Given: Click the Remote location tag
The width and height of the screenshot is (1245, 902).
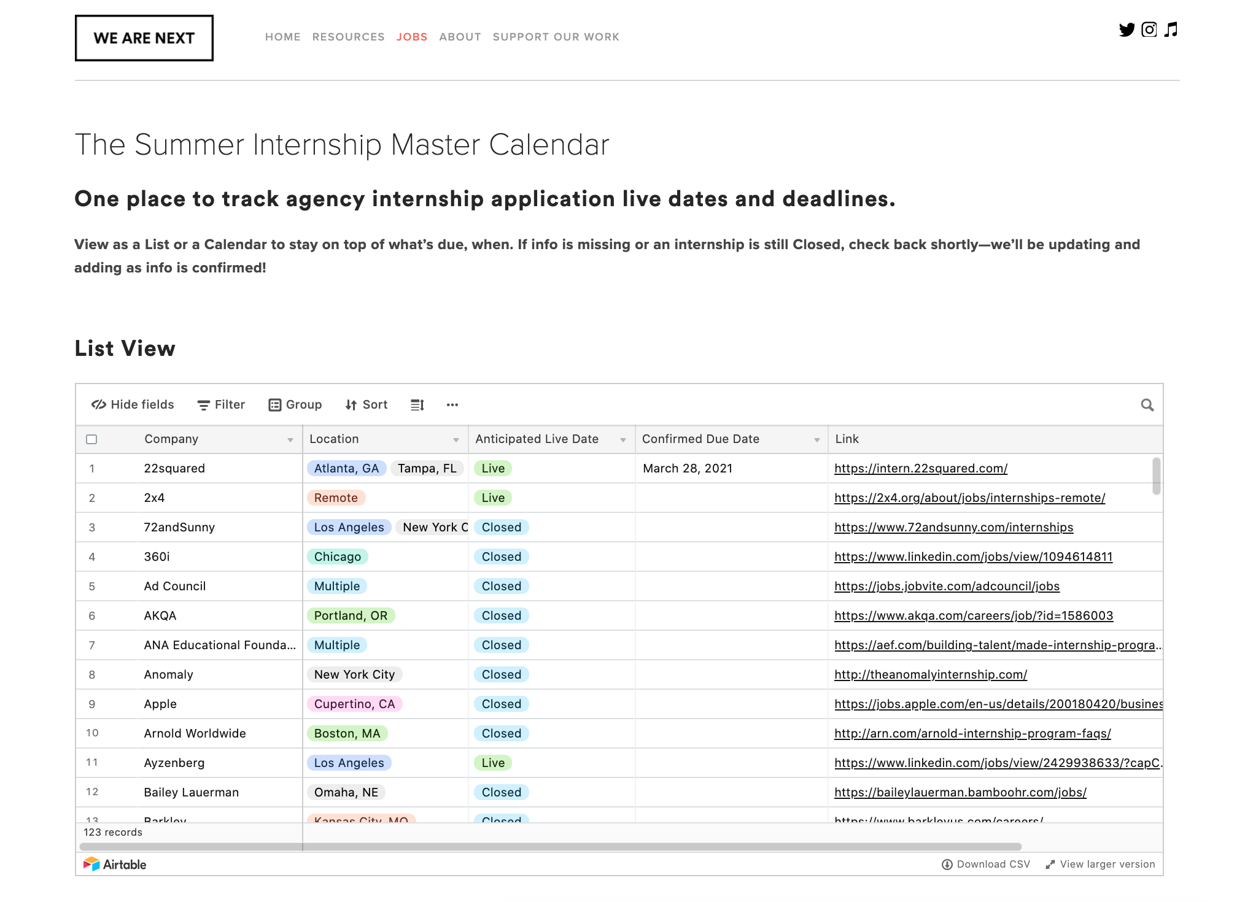Looking at the screenshot, I should point(336,498).
